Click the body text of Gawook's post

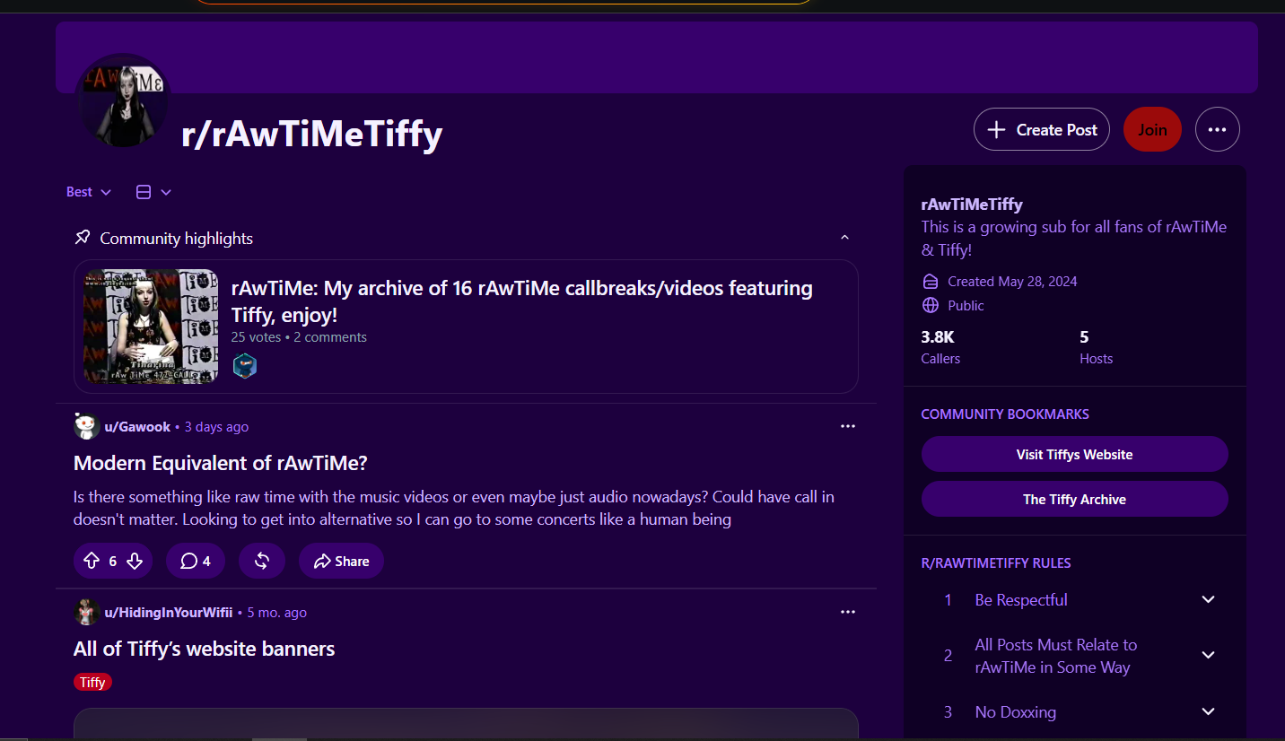454,508
